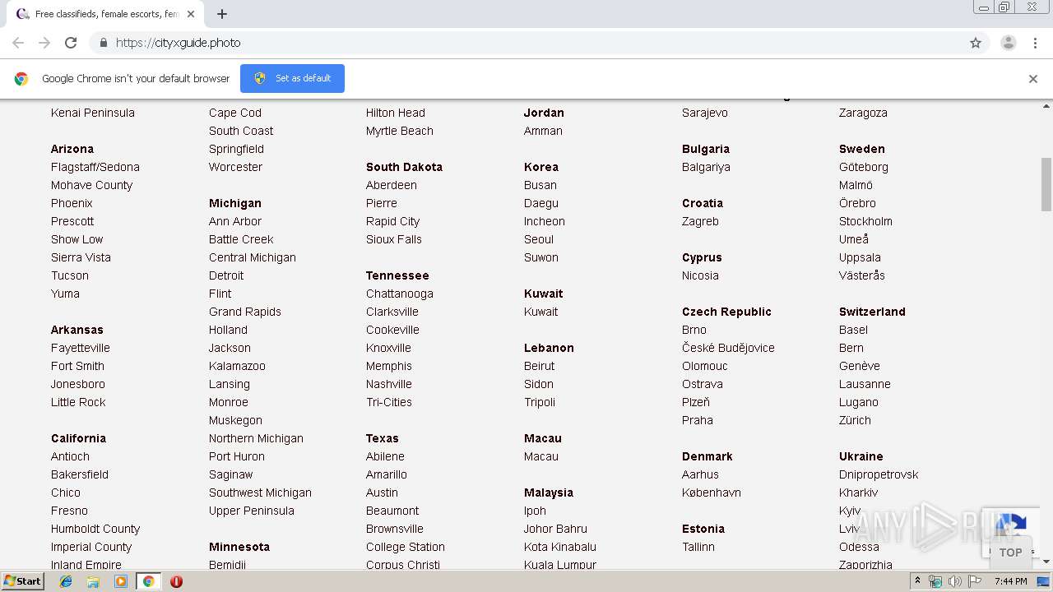Jump to top with the TOP button
The image size is (1053, 592).
point(1010,553)
